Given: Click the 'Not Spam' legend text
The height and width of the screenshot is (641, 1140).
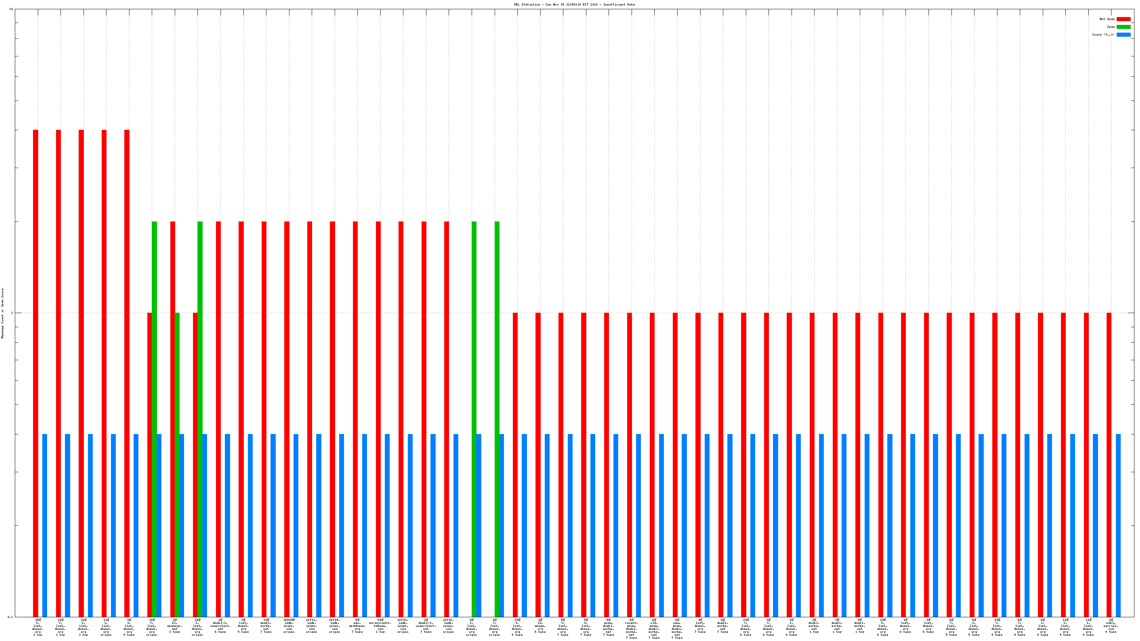Looking at the screenshot, I should point(1107,19).
